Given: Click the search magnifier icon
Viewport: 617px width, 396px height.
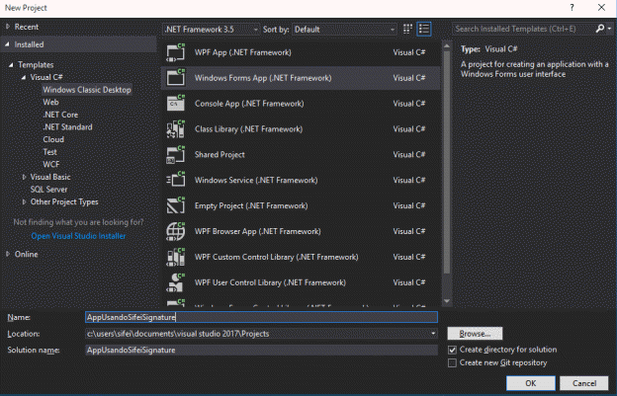Looking at the screenshot, I should point(599,29).
